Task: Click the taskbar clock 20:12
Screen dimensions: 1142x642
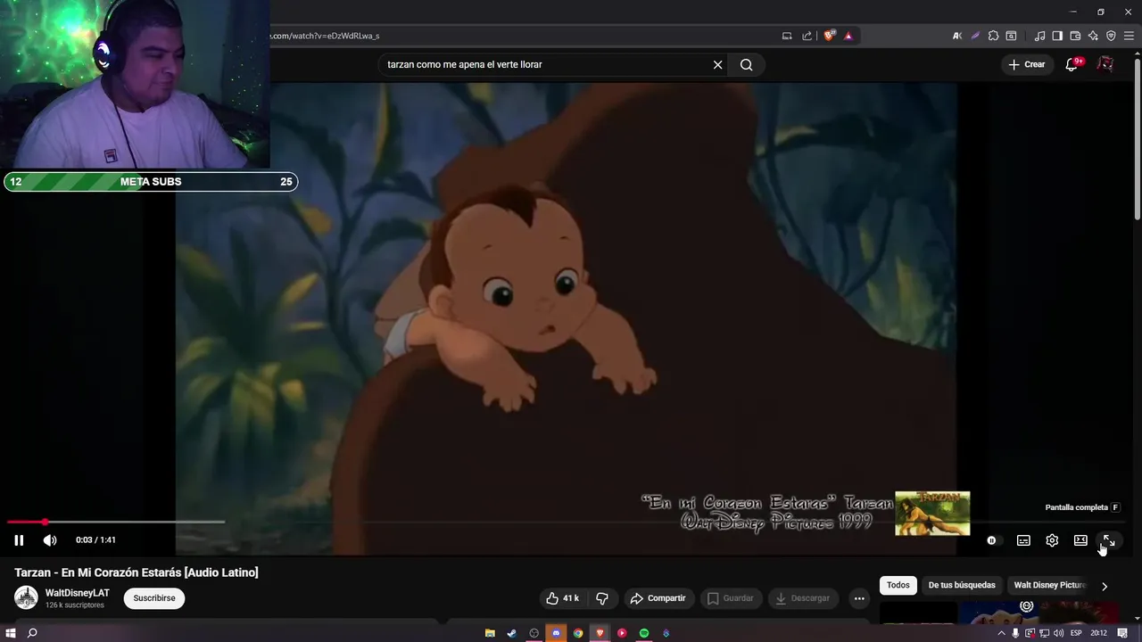Action: (x=1098, y=633)
